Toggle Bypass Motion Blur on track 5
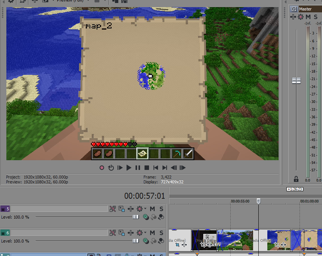This screenshot has height=256, width=322. pyautogui.click(x=113, y=209)
